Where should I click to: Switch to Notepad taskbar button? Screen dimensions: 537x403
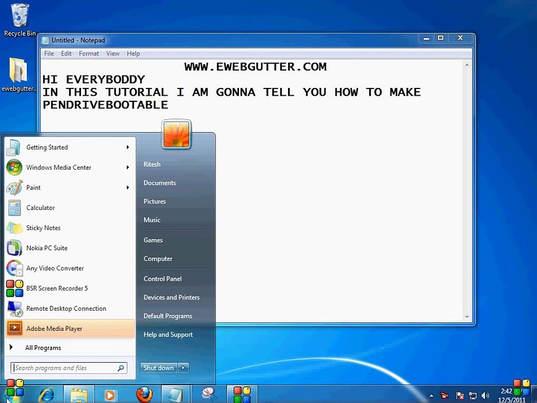(175, 395)
